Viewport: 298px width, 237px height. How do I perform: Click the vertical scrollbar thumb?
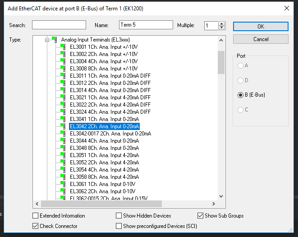221,62
